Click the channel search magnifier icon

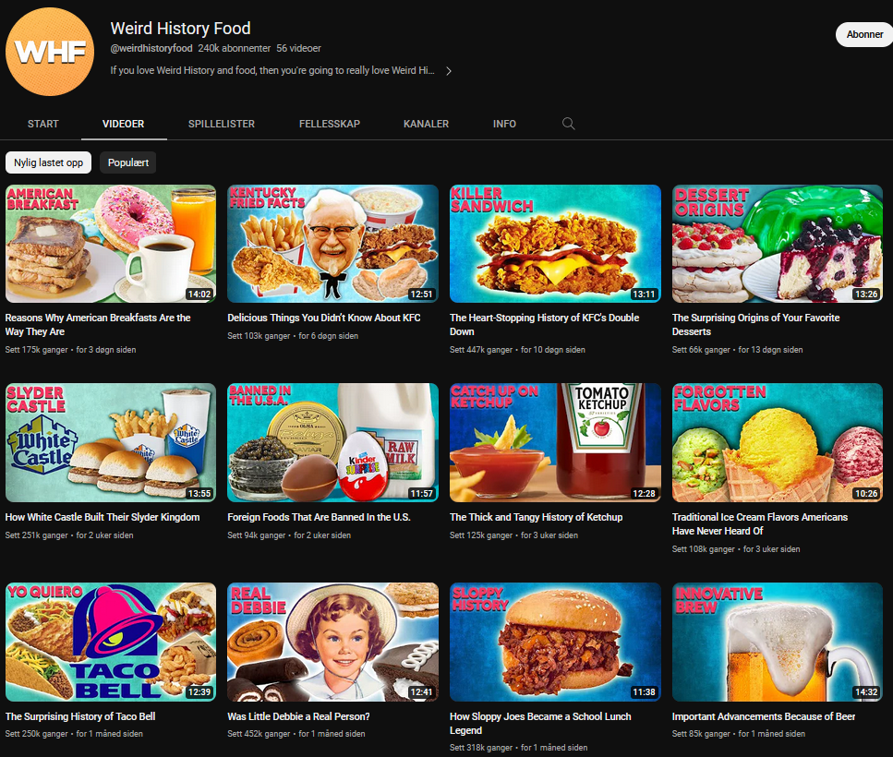568,124
